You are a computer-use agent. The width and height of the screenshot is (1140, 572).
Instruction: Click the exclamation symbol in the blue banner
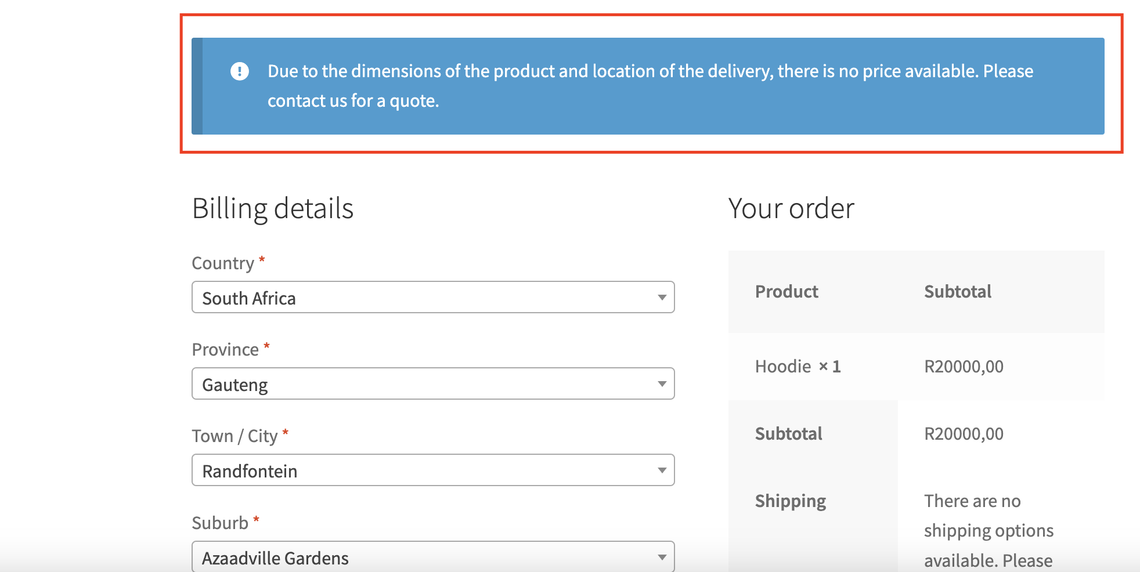click(x=239, y=71)
